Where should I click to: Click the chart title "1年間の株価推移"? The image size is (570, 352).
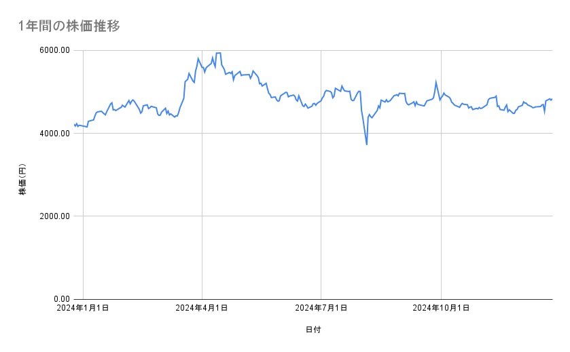[x=69, y=26]
